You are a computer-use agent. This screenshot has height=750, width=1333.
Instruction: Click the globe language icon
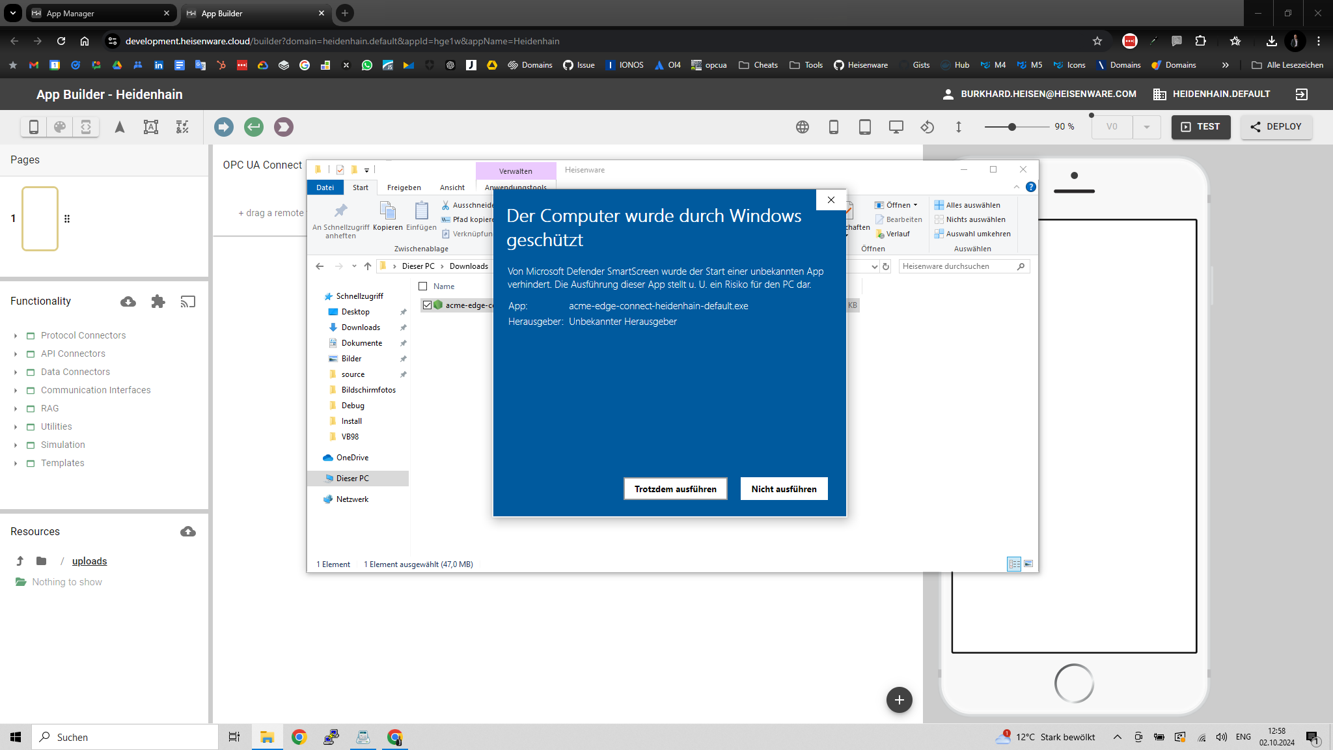803,127
